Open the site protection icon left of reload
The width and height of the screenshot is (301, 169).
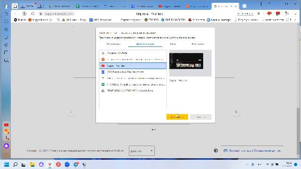pos(24,14)
